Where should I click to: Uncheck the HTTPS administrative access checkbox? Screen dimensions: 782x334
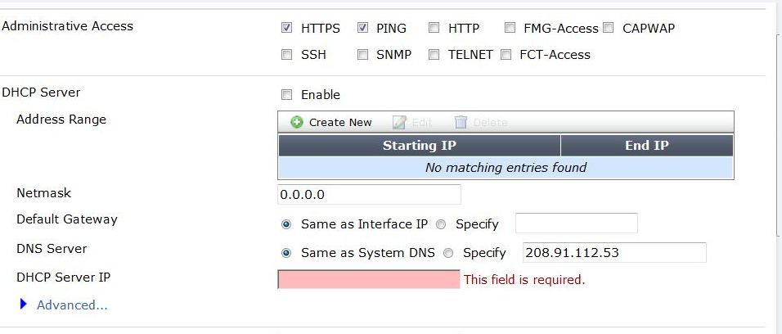286,28
